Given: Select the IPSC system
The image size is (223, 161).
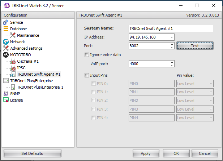Looking at the screenshot, I should [21, 68].
